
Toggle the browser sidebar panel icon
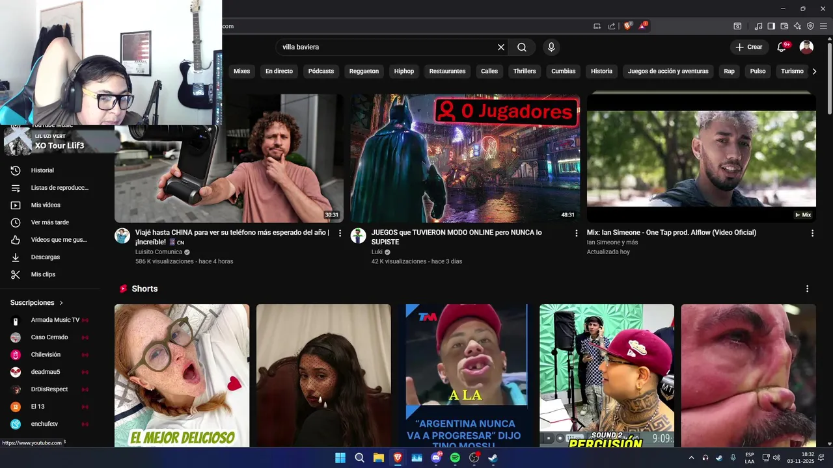coord(771,26)
